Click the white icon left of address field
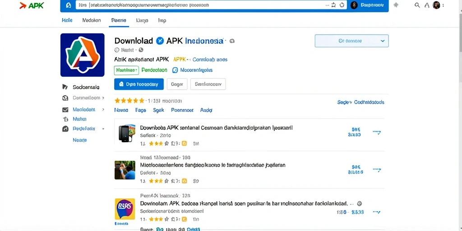 tap(69, 5)
